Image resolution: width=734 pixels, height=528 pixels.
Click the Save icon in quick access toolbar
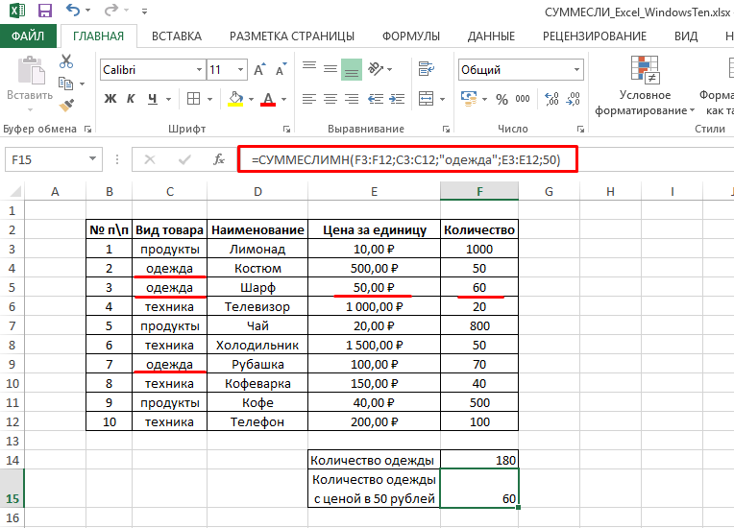click(x=44, y=12)
